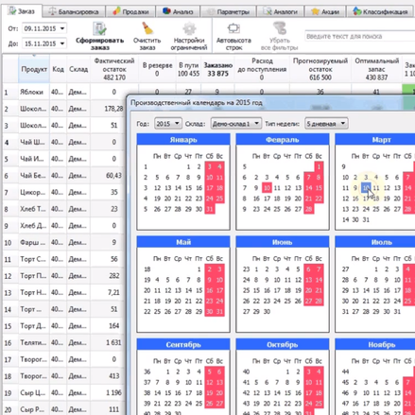Open the Аналоги tab

[x=281, y=12]
